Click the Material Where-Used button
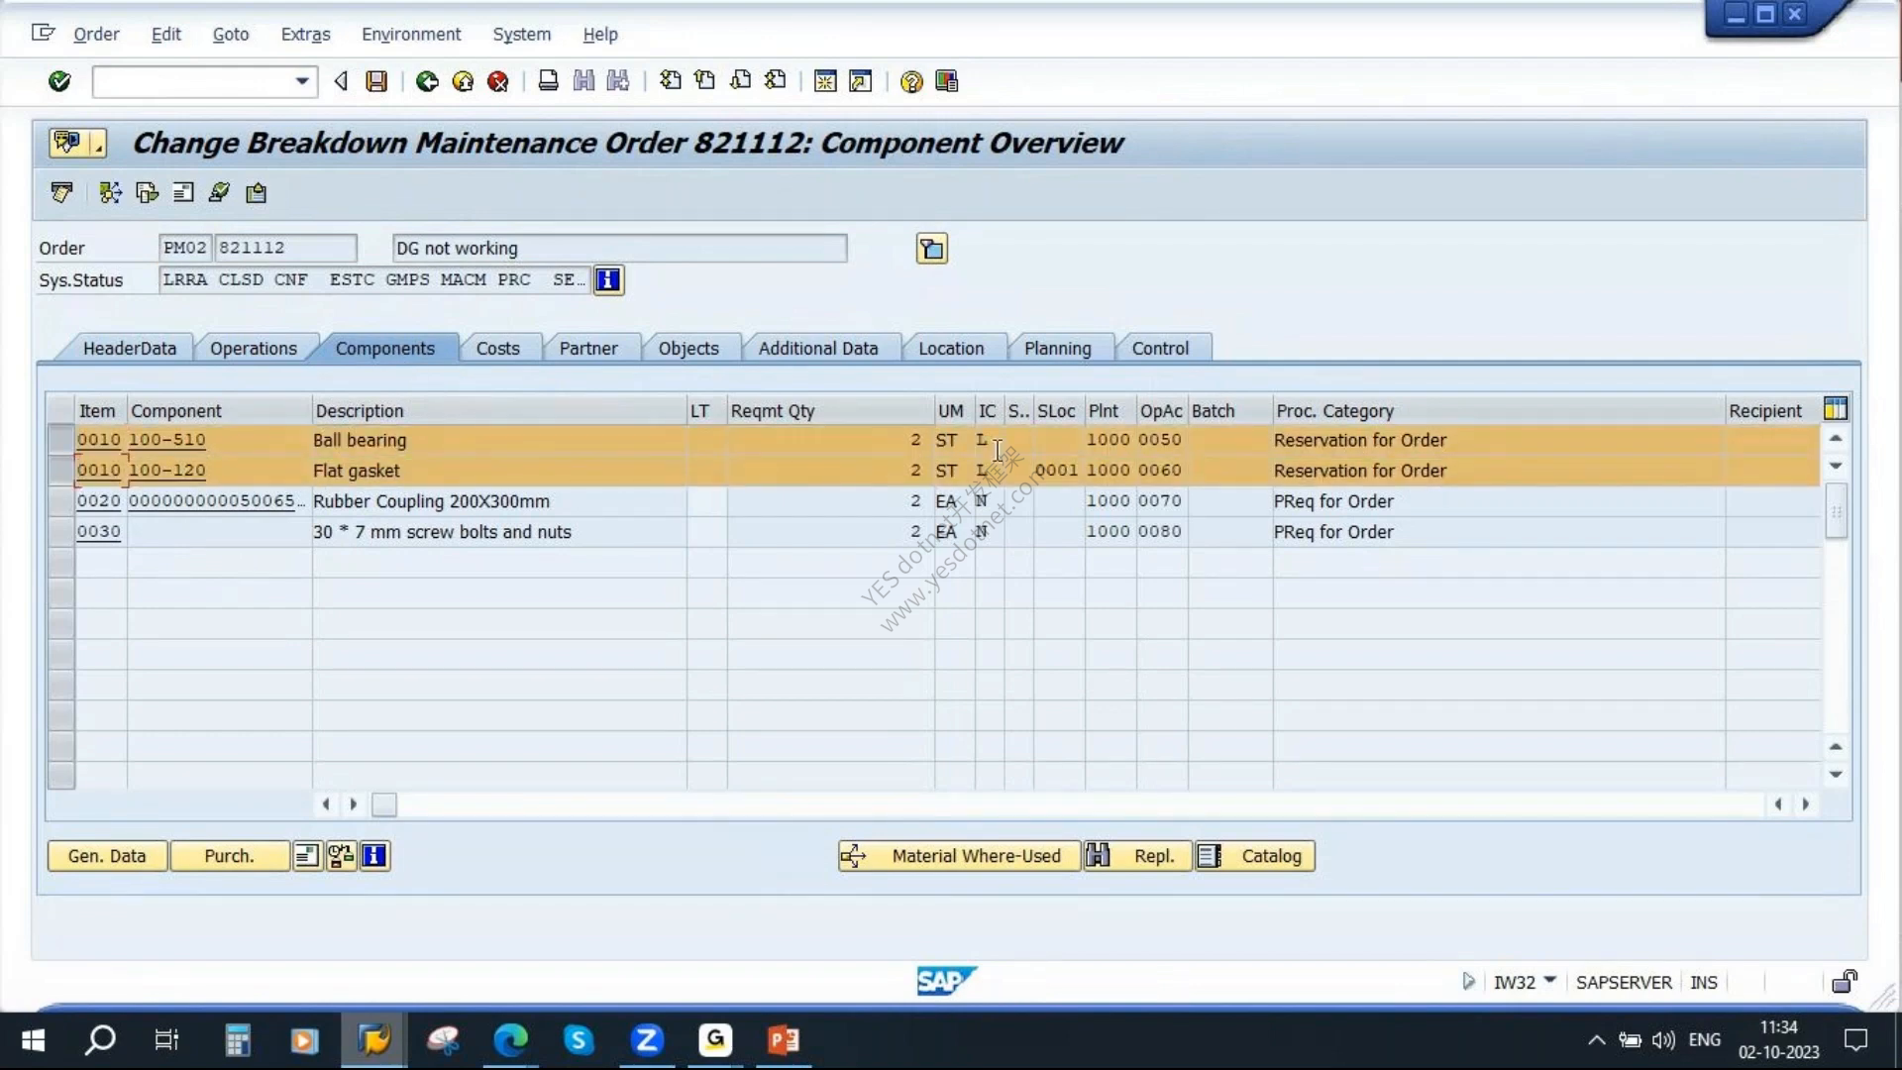 pos(958,856)
